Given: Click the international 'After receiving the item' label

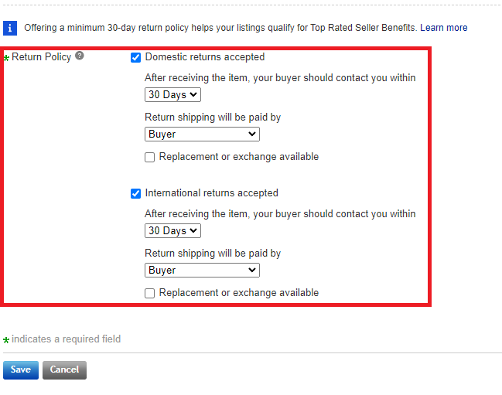Looking at the screenshot, I should point(280,214).
